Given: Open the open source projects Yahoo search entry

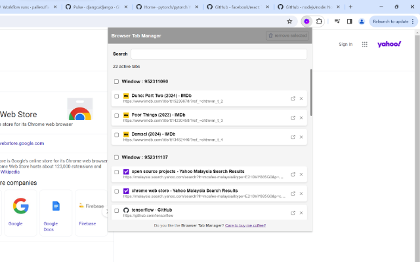Looking at the screenshot, I should [x=209, y=174].
